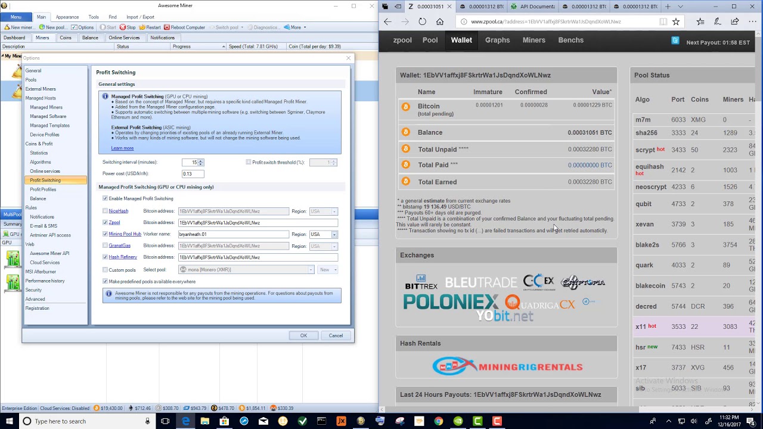Open the Edge tab list chevron
Screen dimensions: 763x429
click(681, 7)
